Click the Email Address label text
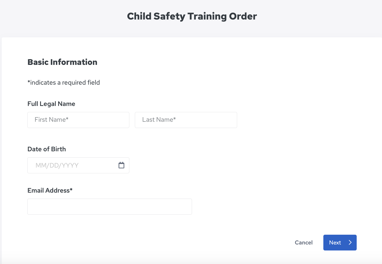The image size is (382, 264). [x=48, y=190]
